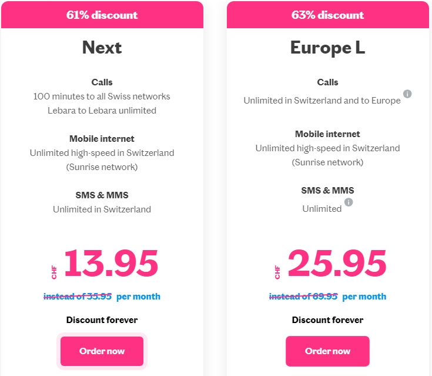The height and width of the screenshot is (376, 432).
Task: Select the 13.95 price amount
Action: click(x=111, y=262)
